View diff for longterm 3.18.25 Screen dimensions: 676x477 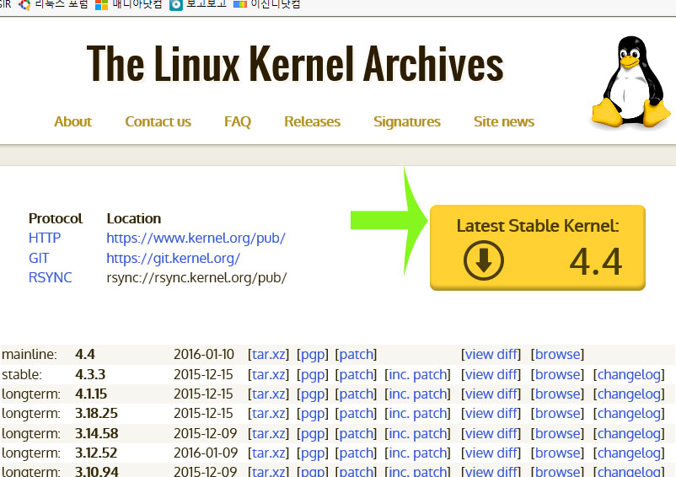[491, 413]
